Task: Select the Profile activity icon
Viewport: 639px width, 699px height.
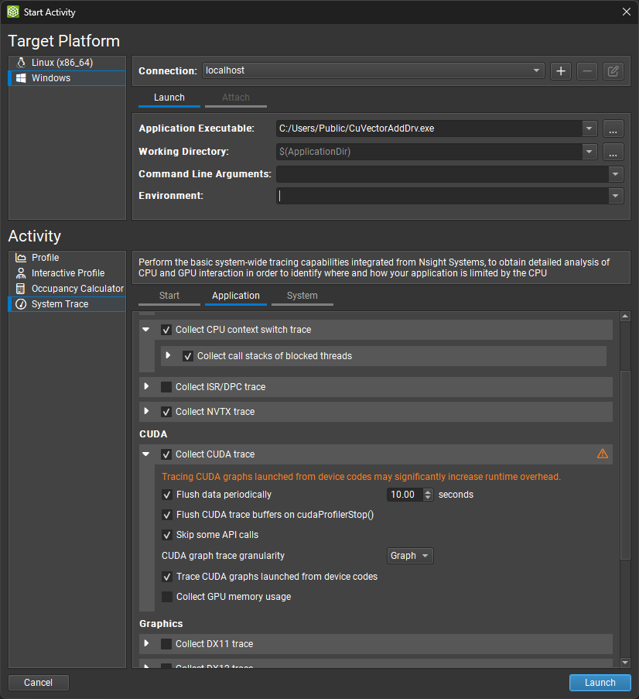Action: coord(19,257)
